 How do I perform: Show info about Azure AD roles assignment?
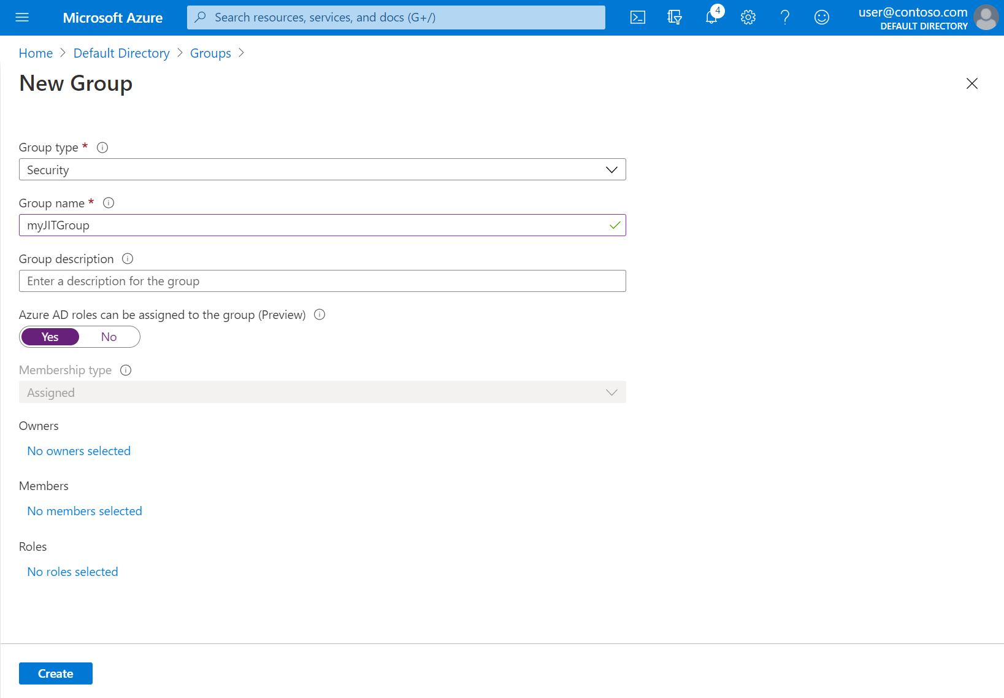tap(319, 315)
